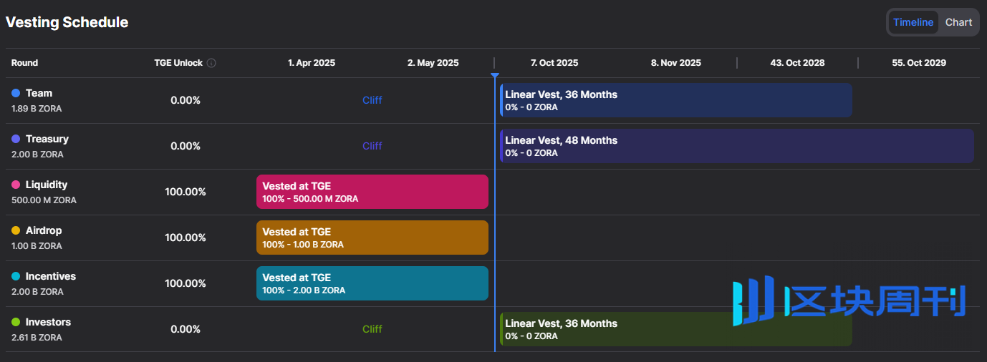Screen dimensions: 987x362
Task: Select the Liquidity Vested at TGE bar
Action: pos(372,192)
